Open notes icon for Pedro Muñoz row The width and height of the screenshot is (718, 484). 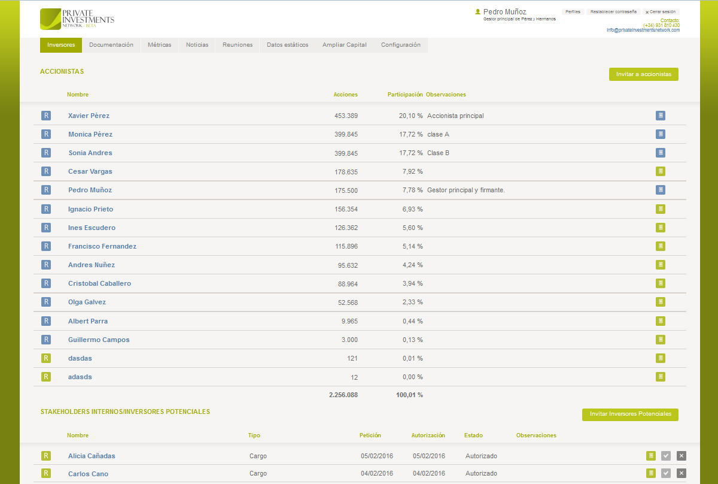pyautogui.click(x=661, y=190)
